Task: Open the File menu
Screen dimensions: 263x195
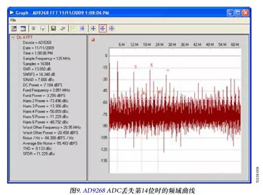Action: (x=13, y=20)
